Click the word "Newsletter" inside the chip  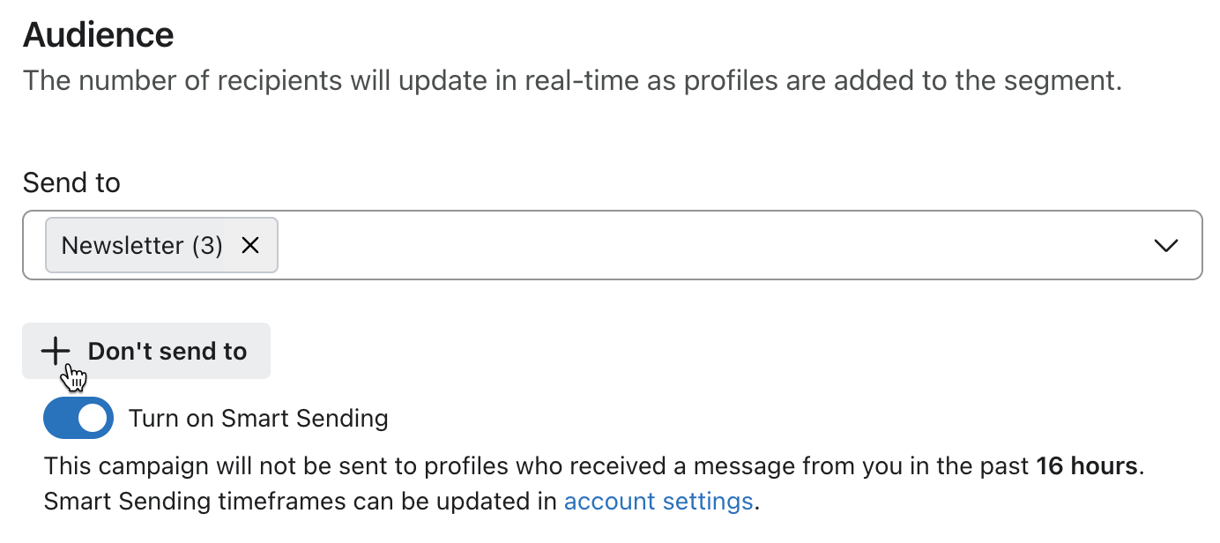[123, 246]
